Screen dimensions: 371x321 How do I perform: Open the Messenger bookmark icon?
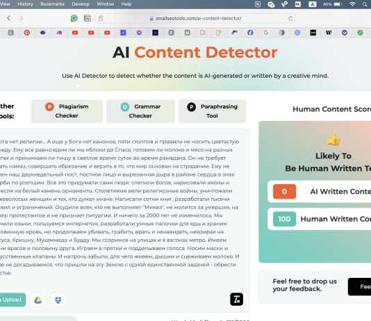tap(139, 33)
